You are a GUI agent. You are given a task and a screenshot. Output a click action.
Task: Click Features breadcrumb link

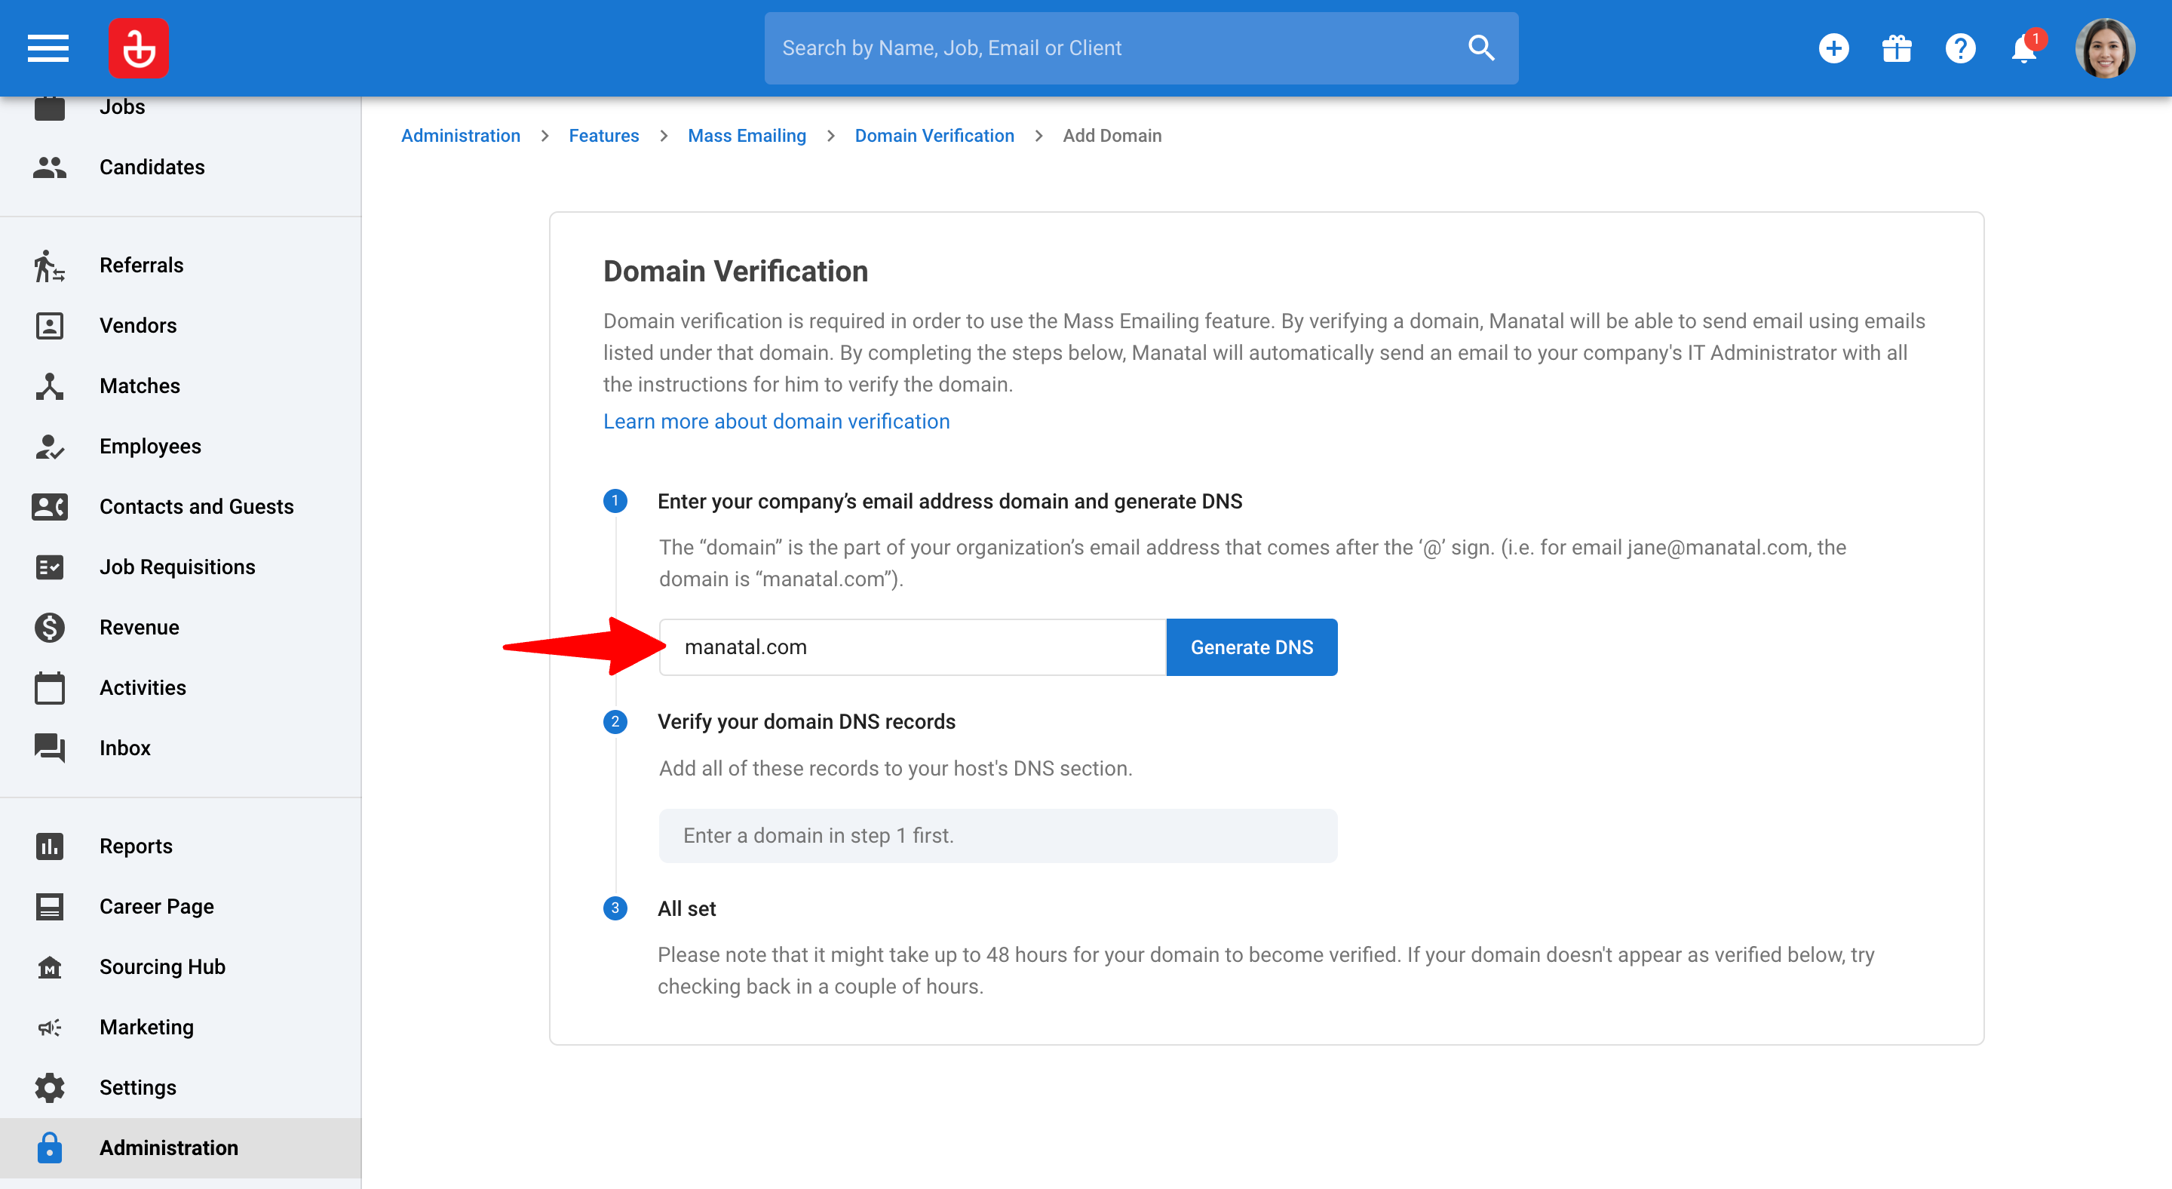click(603, 136)
